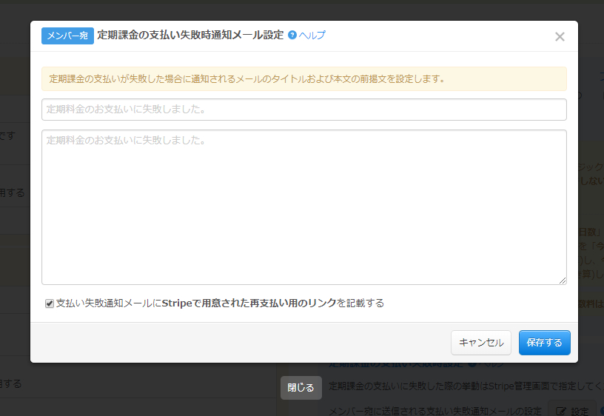The width and height of the screenshot is (604, 416).
Task: Close the dialog with the X icon
Action: (560, 36)
